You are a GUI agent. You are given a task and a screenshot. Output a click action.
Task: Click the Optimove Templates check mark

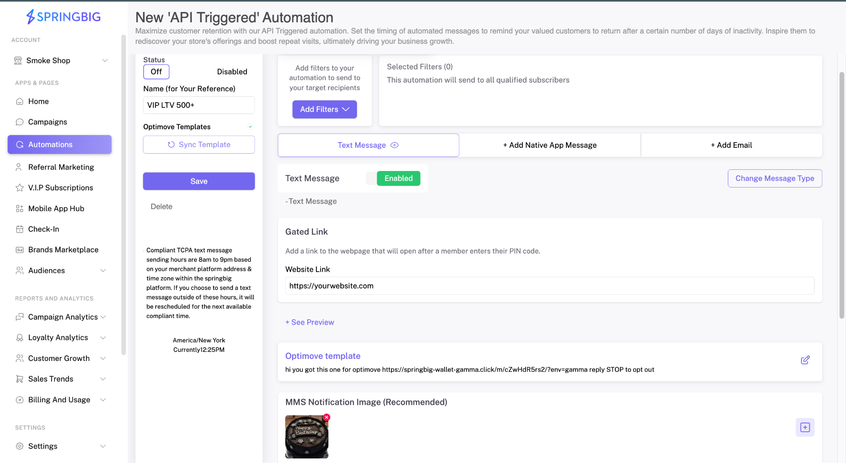click(x=250, y=127)
